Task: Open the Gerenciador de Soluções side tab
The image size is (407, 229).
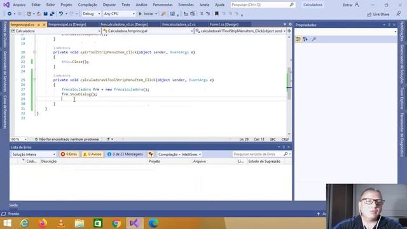Action: (x=402, y=64)
